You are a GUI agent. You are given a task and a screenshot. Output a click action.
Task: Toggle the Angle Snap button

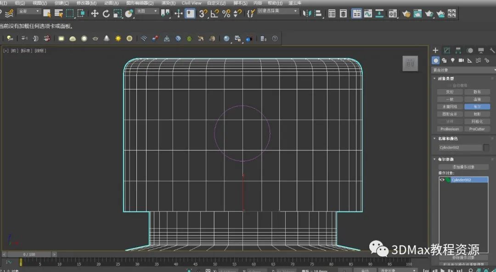tap(214, 14)
